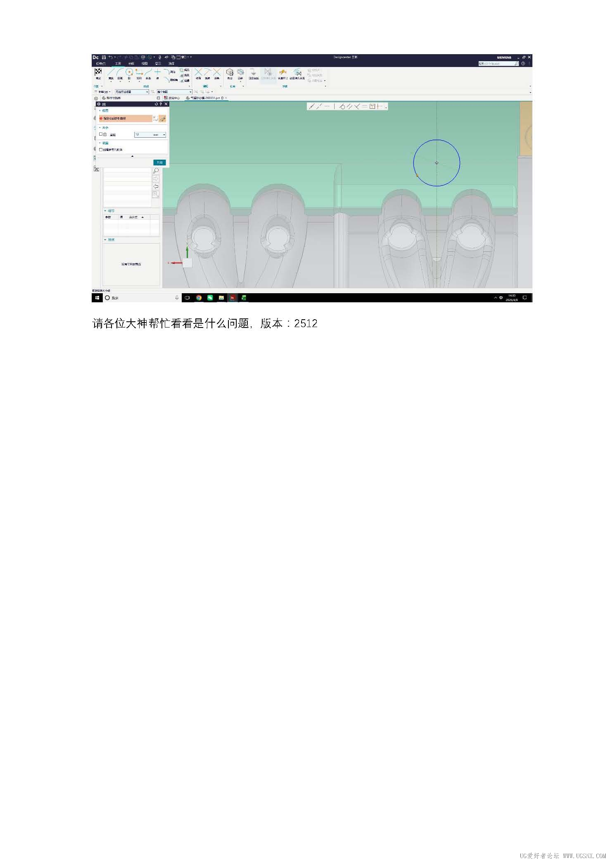Open dialog settings gear in Circle dialog
608x861 pixels.
click(99, 104)
